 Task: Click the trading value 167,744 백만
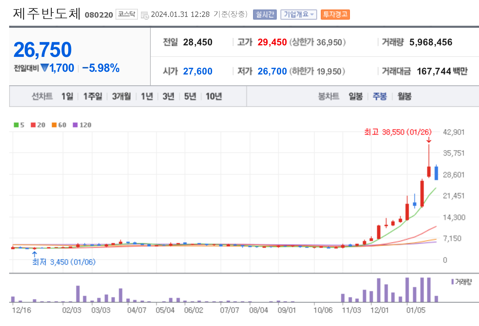442,71
